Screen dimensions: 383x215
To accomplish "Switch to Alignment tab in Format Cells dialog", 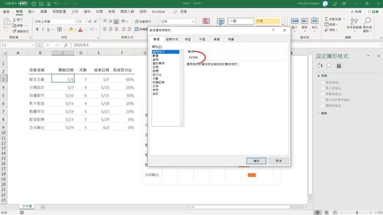I will [x=172, y=39].
